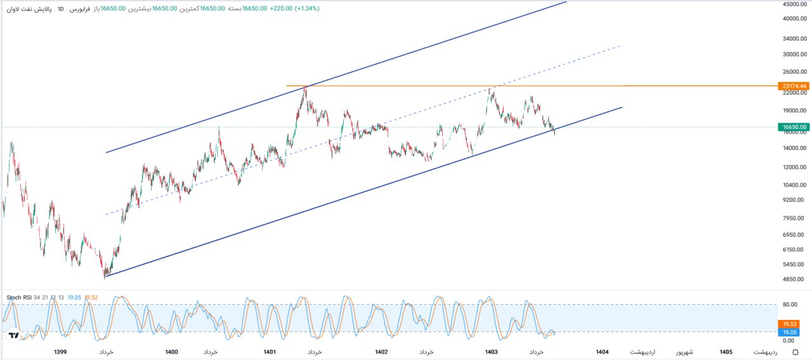
Task: Click the TradingView logo badge
Action: (13, 335)
